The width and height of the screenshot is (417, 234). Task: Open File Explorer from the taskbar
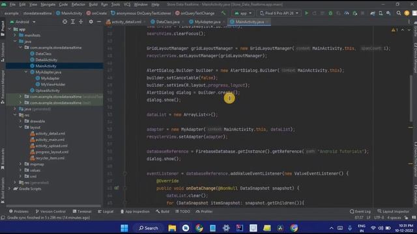172,228
